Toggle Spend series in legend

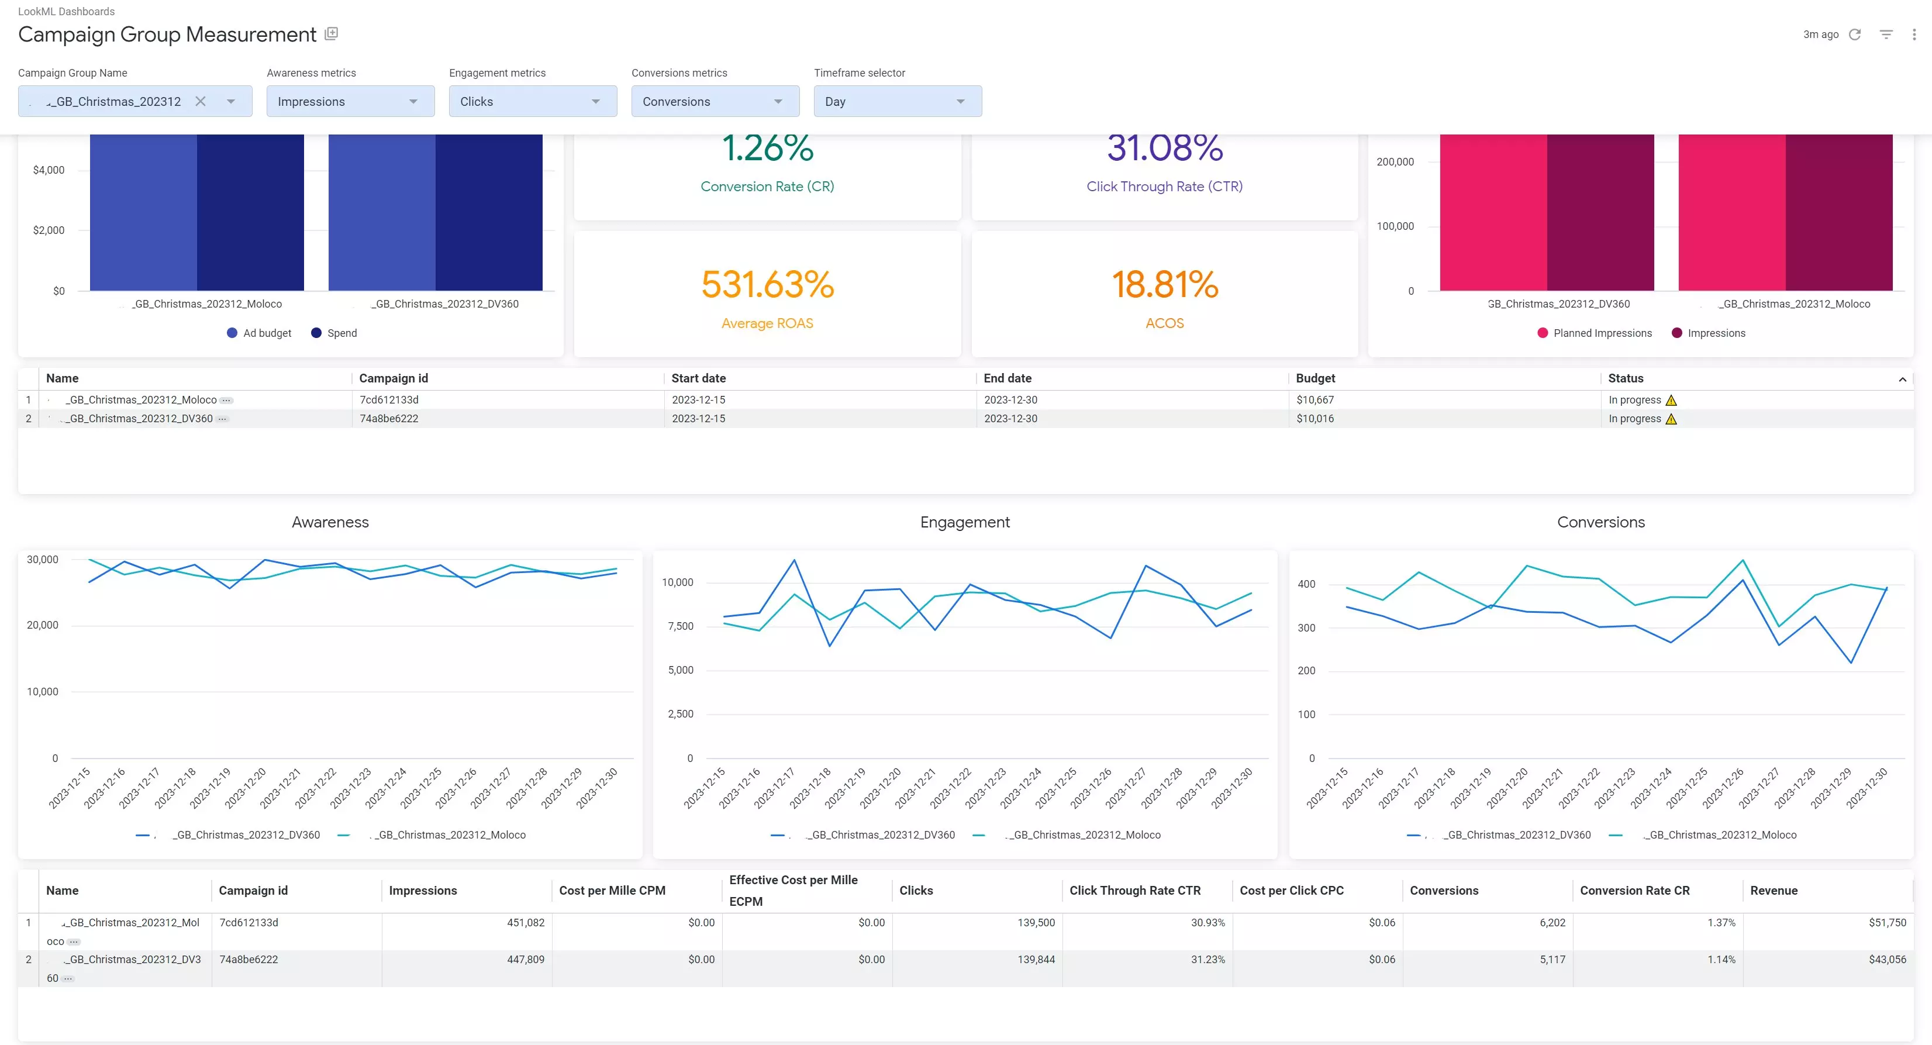pyautogui.click(x=334, y=333)
